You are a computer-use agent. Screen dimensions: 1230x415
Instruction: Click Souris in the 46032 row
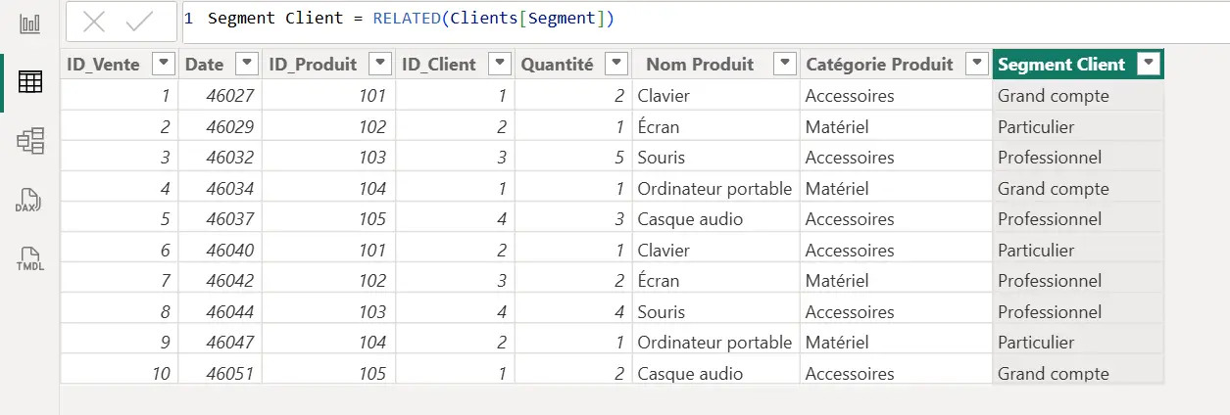(662, 158)
